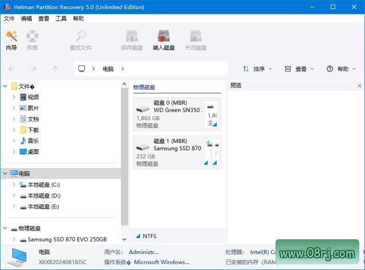The width and height of the screenshot is (365, 270).
Task: Click the computer icon in address bar
Action: coord(82,68)
